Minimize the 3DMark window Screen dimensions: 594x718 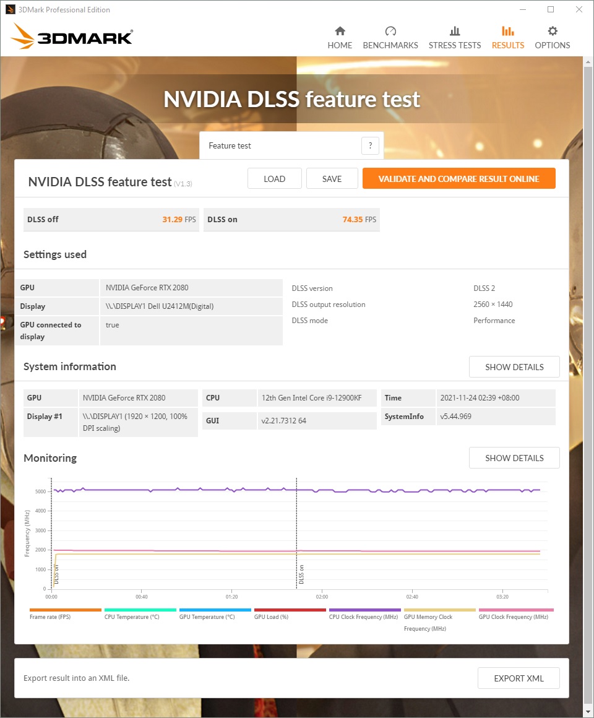523,9
